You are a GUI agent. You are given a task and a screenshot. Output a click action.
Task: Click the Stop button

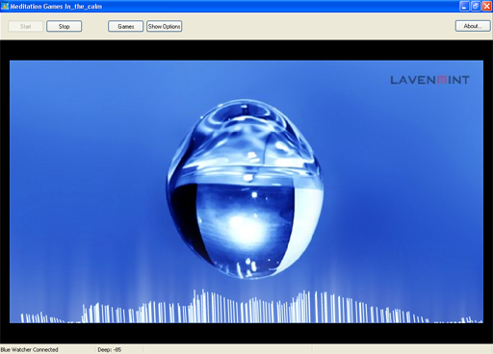click(64, 26)
